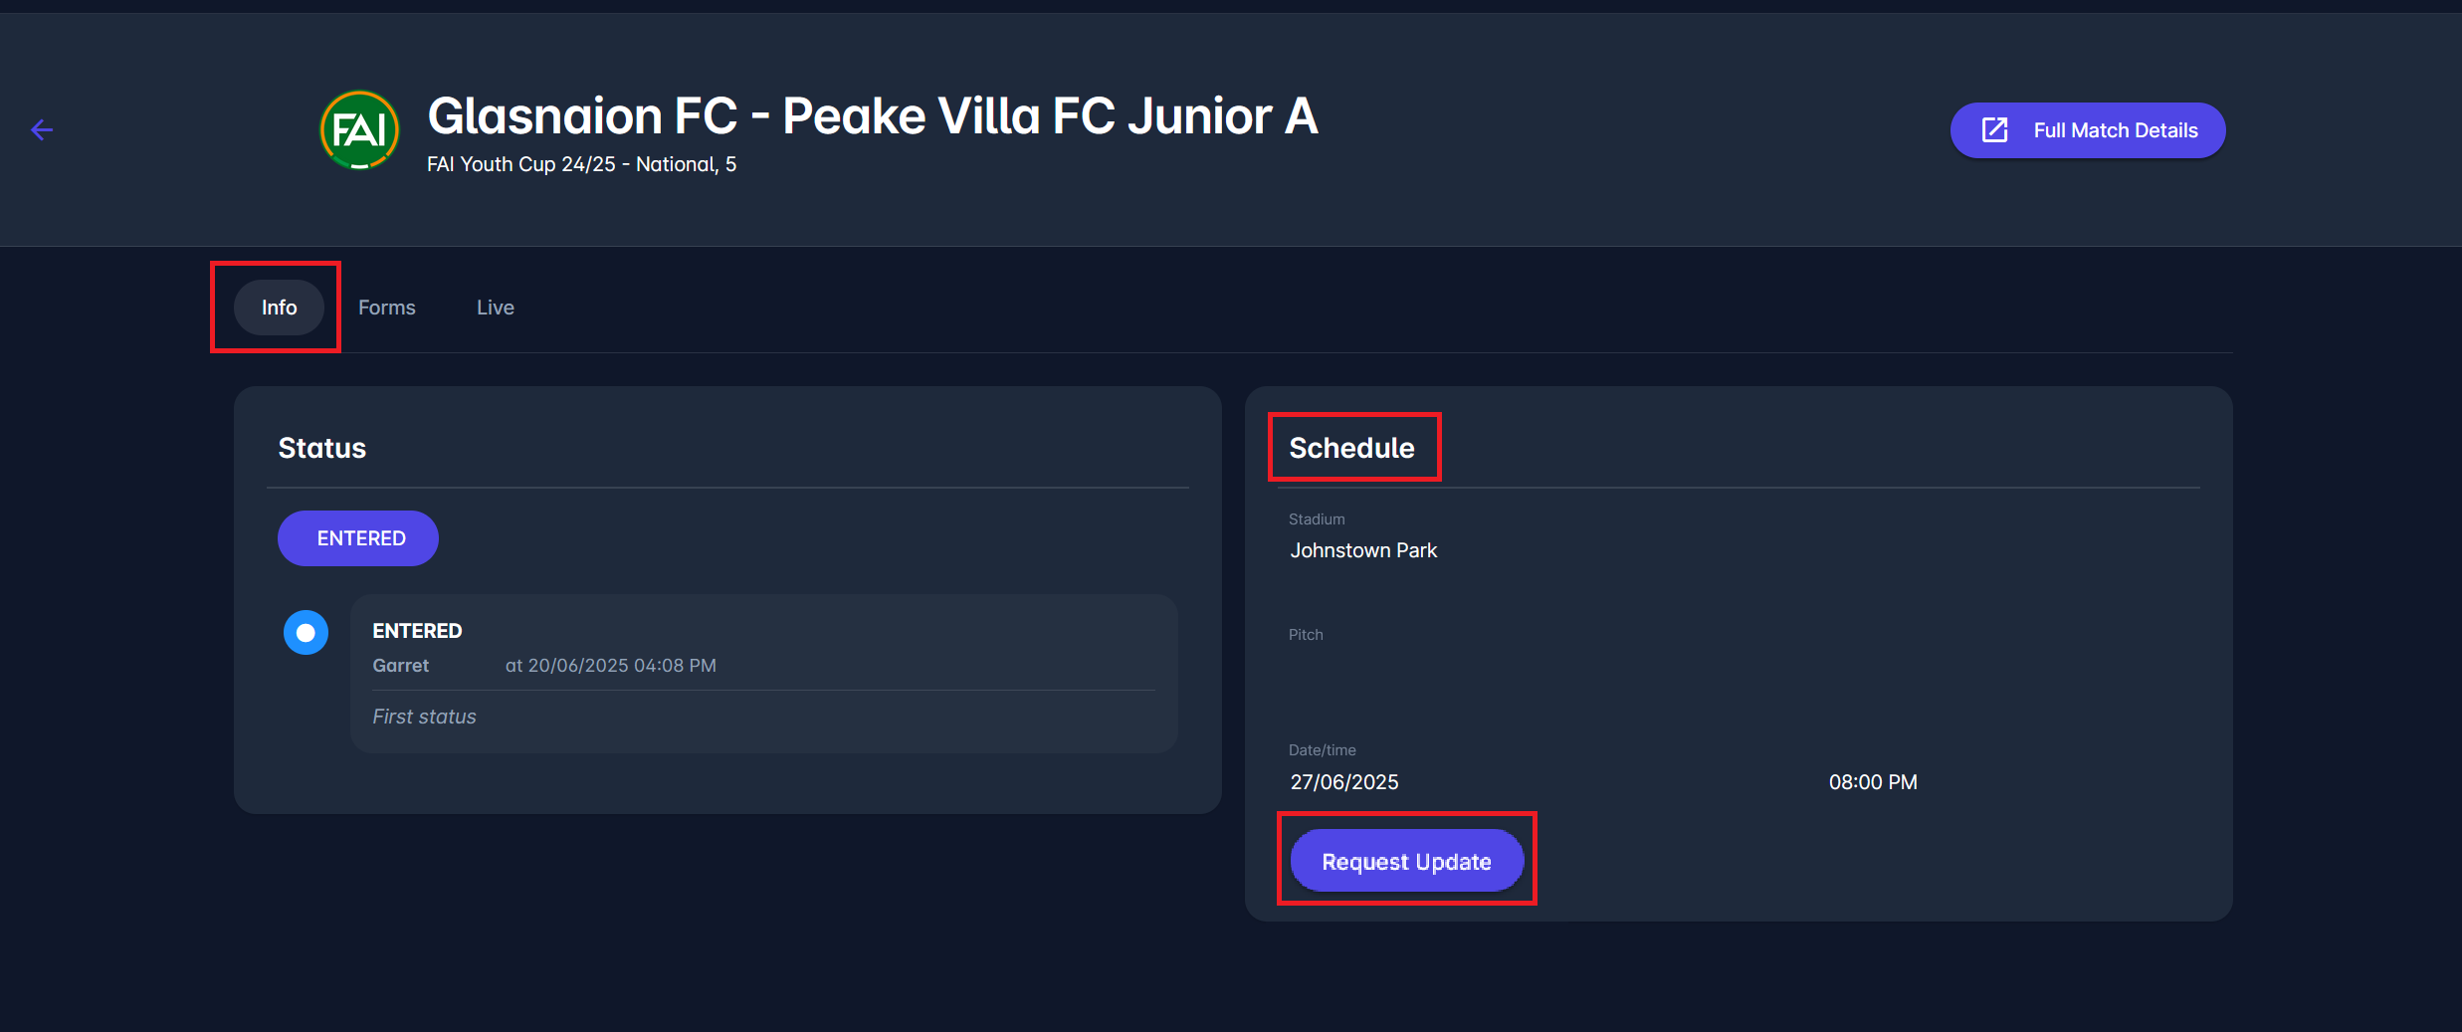Click the external-link icon in Full Match Details

(1994, 130)
